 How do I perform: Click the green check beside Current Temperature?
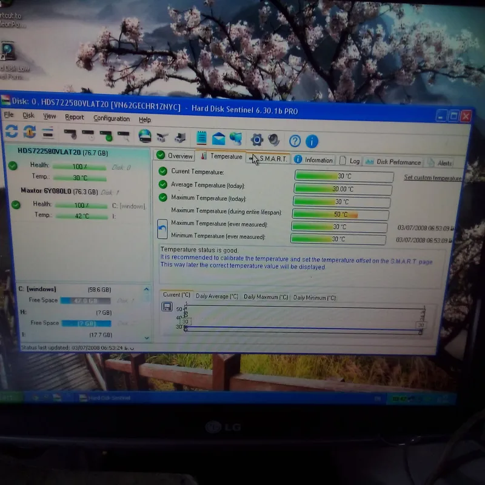[162, 171]
